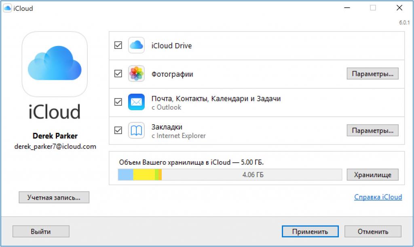Open Параметры for Фотографии

372,74
